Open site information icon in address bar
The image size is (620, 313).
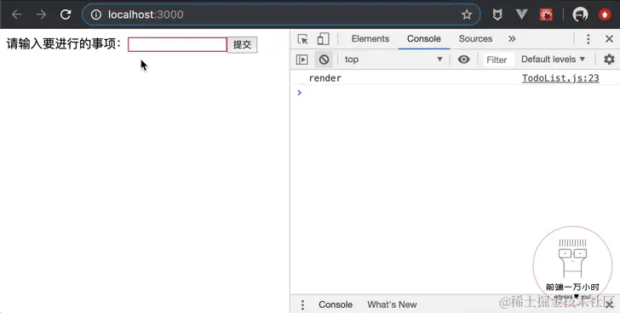95,14
